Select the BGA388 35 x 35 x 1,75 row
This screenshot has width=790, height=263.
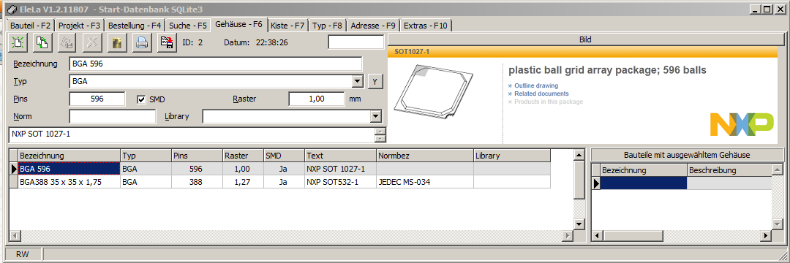(x=279, y=182)
